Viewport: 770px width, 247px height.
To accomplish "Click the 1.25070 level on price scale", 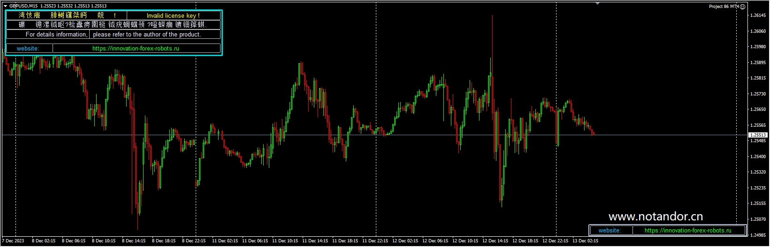I will tap(758, 219).
